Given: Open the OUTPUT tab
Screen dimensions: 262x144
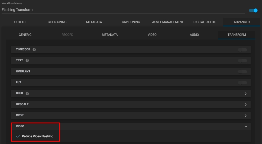Looking at the screenshot, I should (x=20, y=22).
